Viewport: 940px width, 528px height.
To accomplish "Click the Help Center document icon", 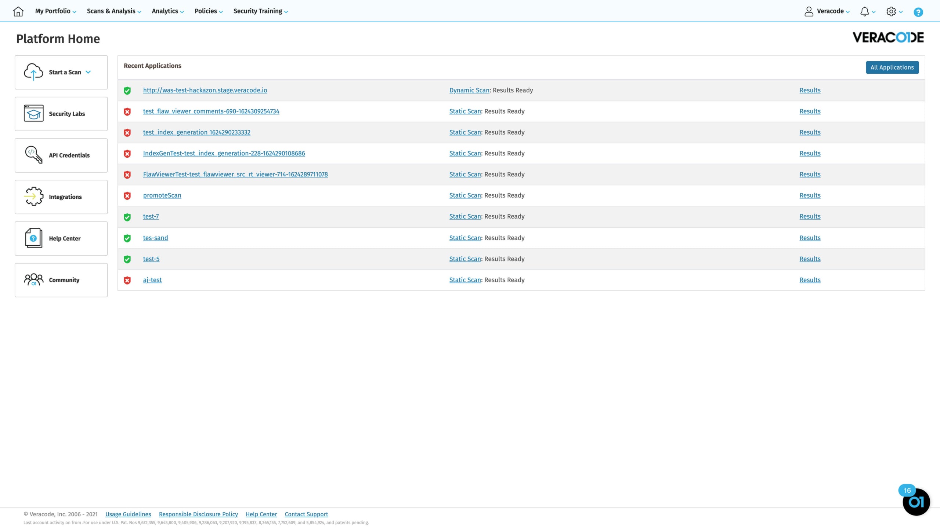I will pos(33,238).
